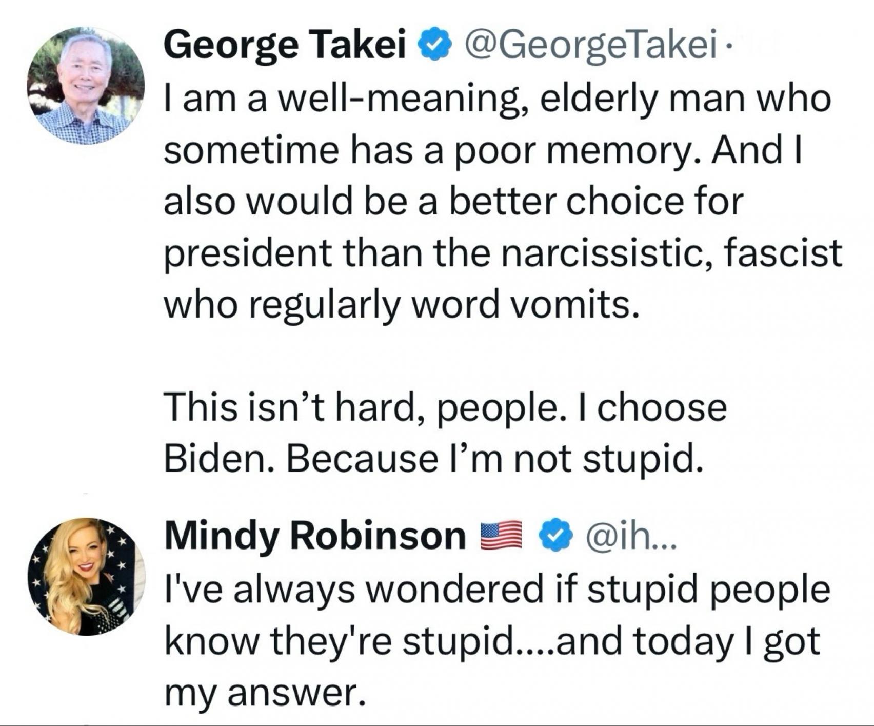Click the American flag emoji
874x726 pixels.
coord(500,535)
